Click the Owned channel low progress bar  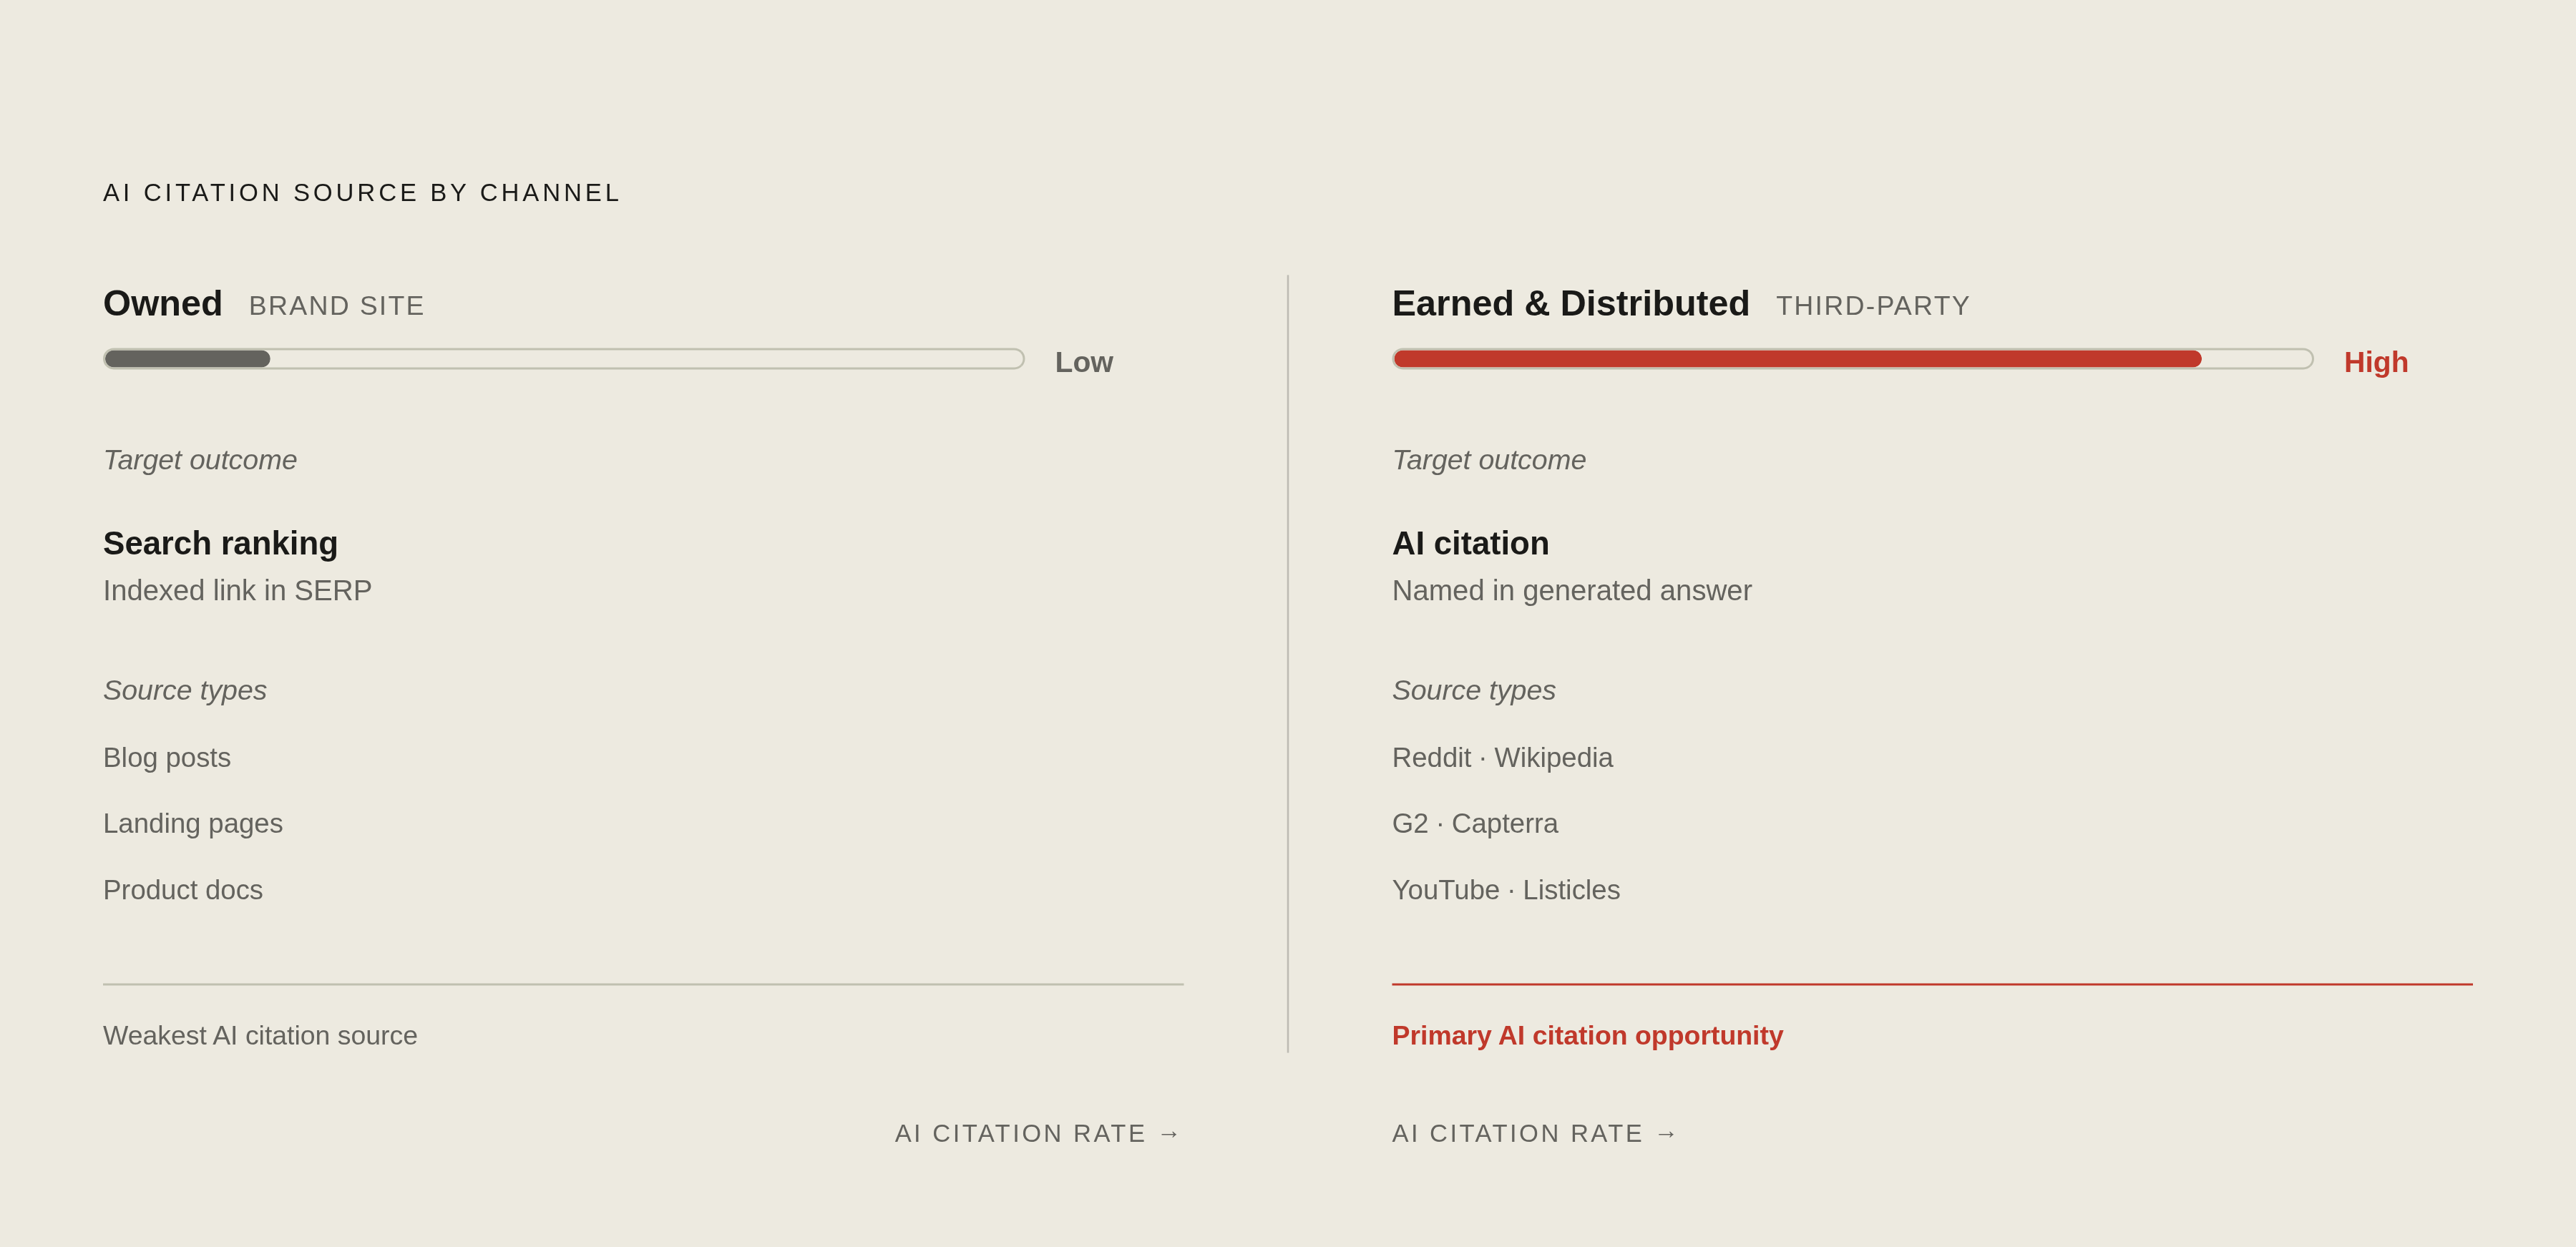[564, 359]
